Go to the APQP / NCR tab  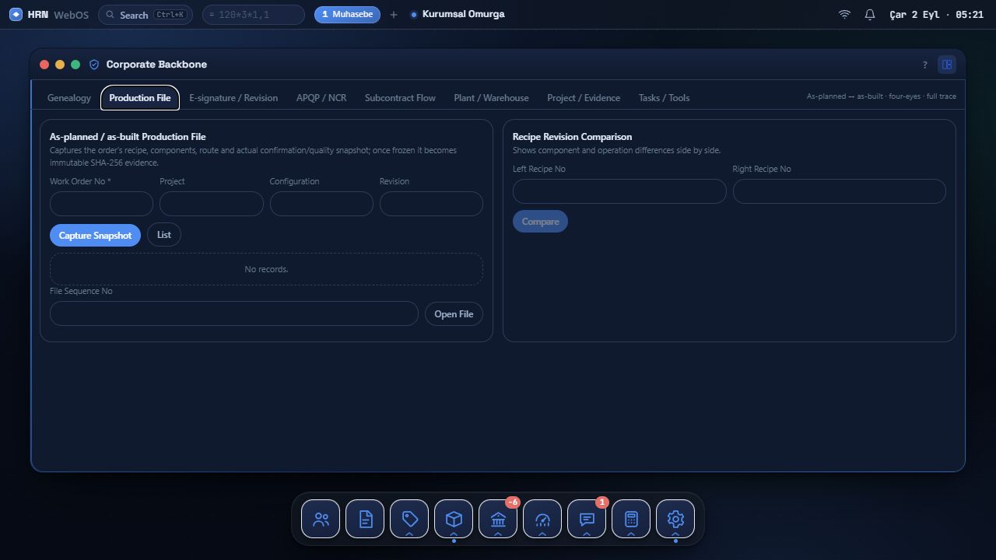click(321, 98)
